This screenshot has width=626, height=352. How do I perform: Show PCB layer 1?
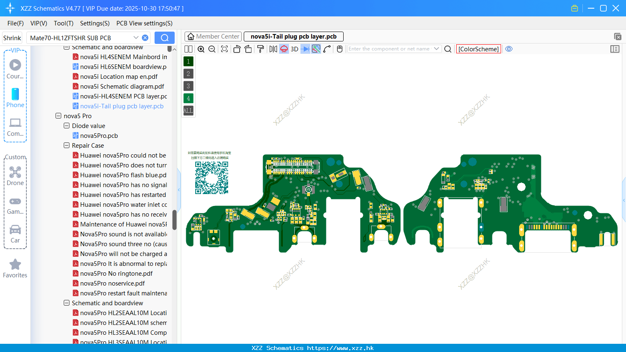coord(188,62)
